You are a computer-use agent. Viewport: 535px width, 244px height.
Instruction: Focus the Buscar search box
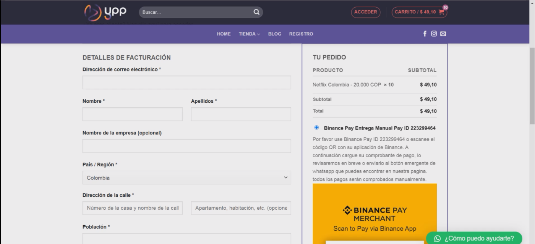coord(195,12)
